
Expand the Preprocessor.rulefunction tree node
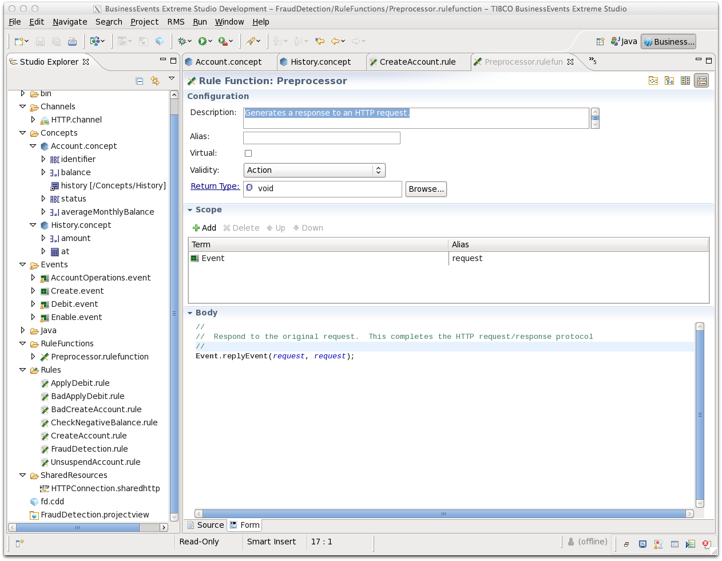tap(33, 357)
